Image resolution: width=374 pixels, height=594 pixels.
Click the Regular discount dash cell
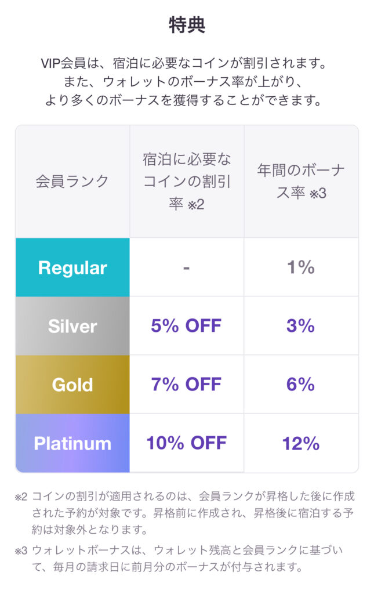tap(187, 267)
